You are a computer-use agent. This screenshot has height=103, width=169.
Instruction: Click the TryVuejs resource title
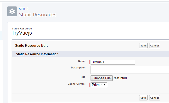point(22,33)
